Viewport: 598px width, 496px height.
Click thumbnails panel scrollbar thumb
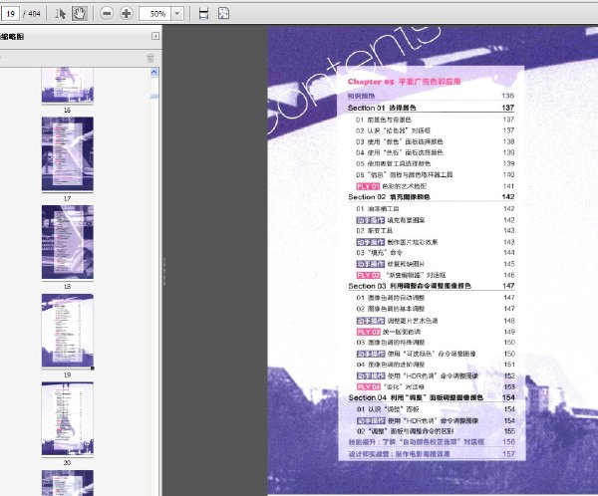154,96
